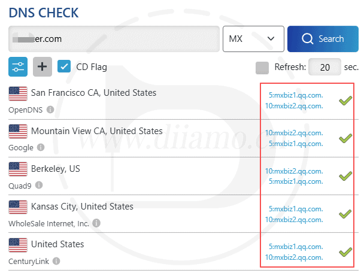Image resolution: width=364 pixels, height=273 pixels.
Task: Enable the auto Refresh checkbox
Action: [262, 67]
